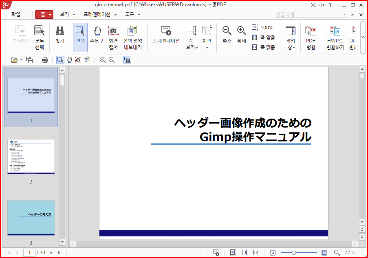Click 쪽 맞춤 fit page in the ribbon
This screenshot has width=368, height=258.
tap(263, 37)
